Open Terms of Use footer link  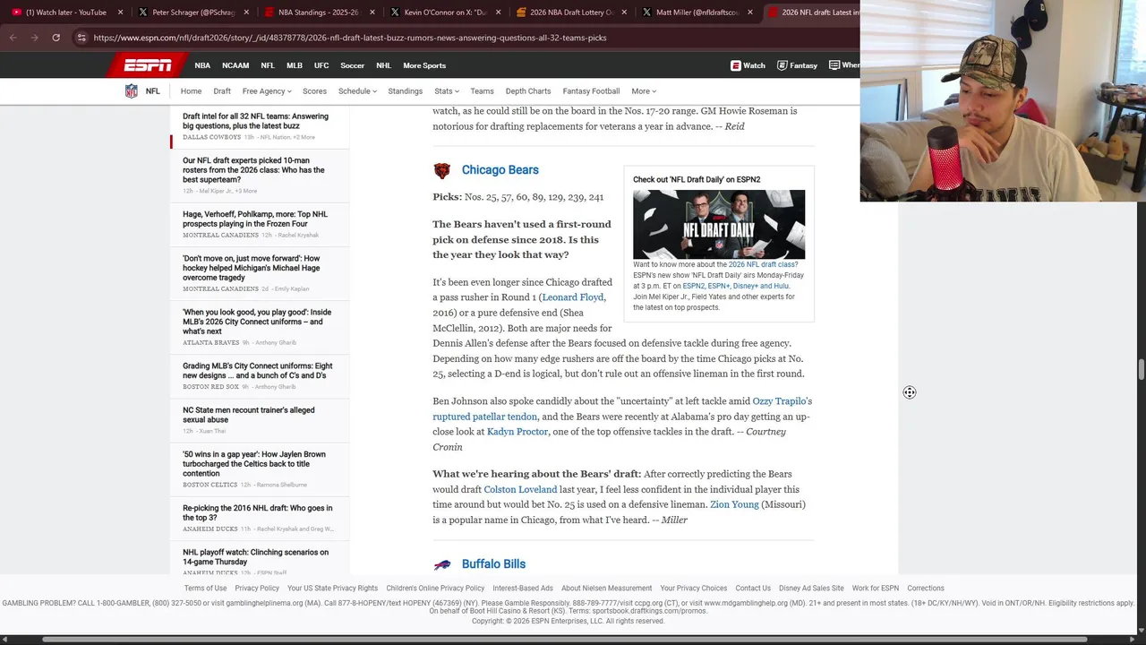205,589
